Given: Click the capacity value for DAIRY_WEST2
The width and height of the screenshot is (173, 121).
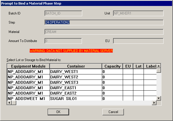Looking at the screenshot, I should pyautogui.click(x=112, y=77).
